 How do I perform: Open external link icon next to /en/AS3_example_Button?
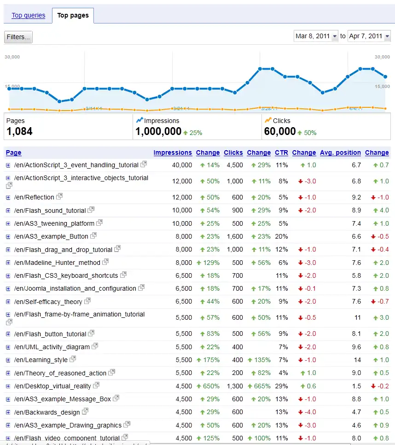tap(93, 236)
